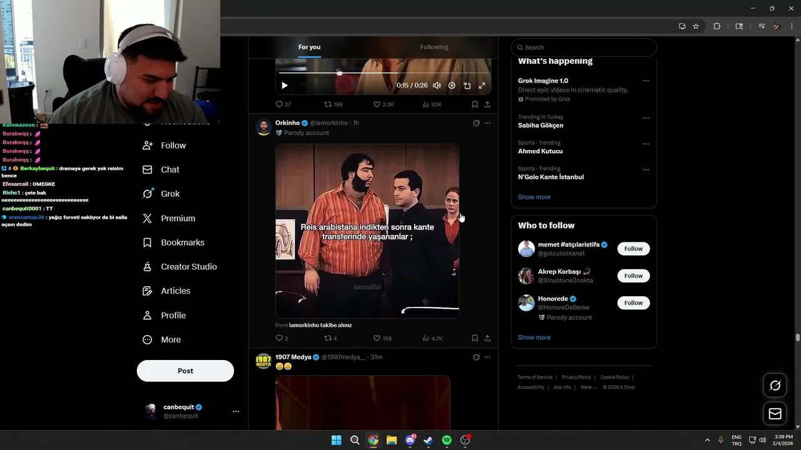Enable picture-in-picture for the video

pyautogui.click(x=467, y=86)
